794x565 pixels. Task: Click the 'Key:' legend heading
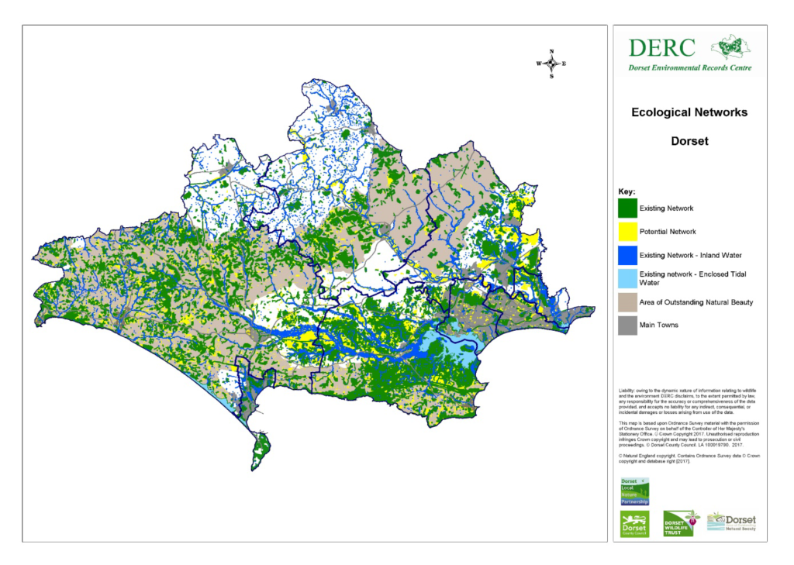pos(627,191)
